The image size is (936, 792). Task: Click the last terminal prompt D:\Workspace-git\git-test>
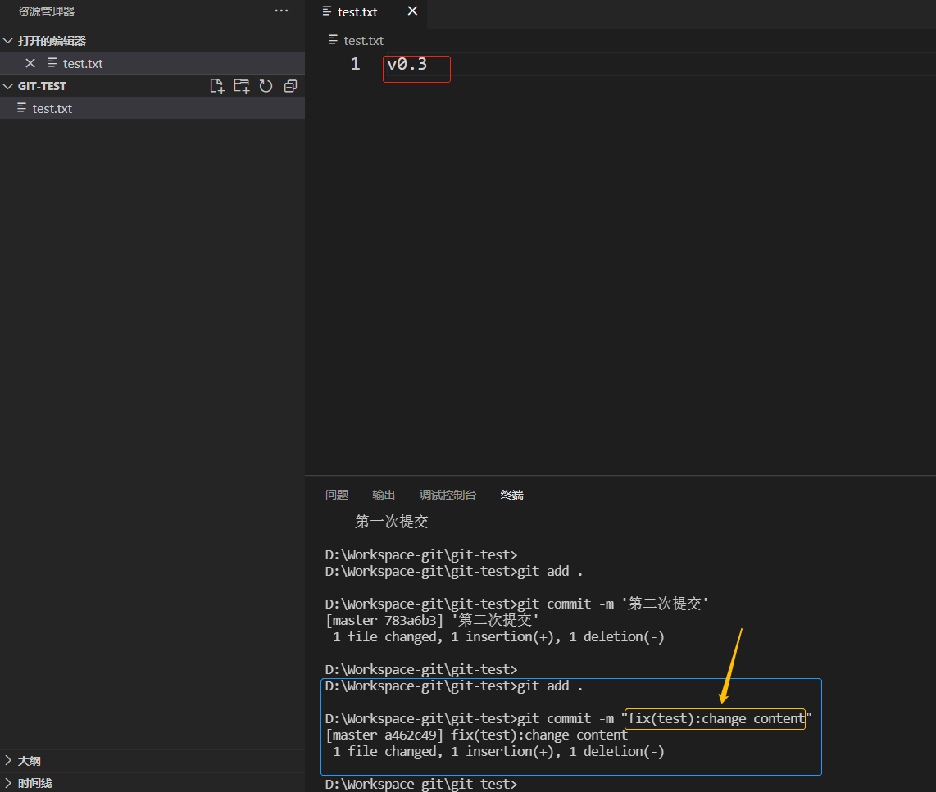click(421, 785)
